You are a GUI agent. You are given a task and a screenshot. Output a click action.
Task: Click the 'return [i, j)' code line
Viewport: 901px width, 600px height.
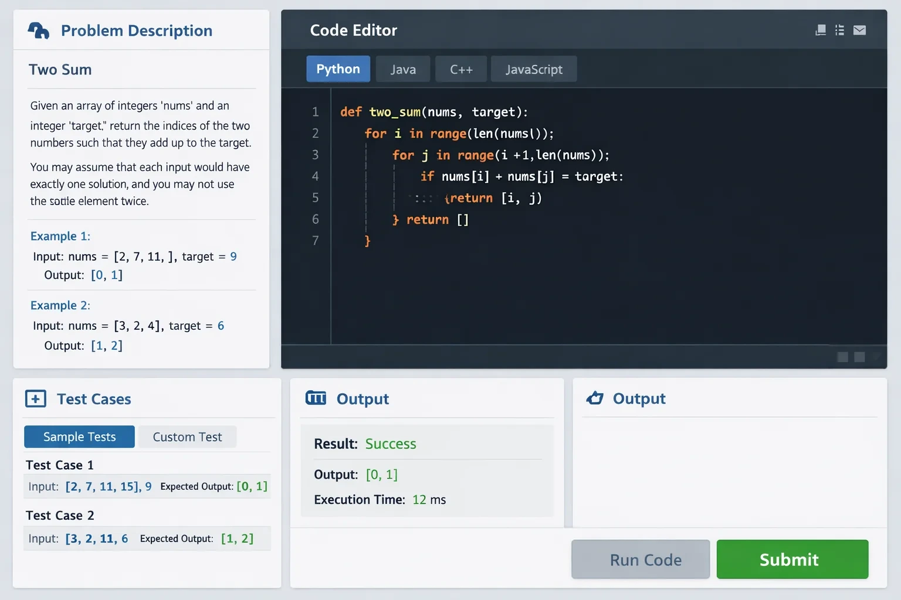(x=493, y=198)
